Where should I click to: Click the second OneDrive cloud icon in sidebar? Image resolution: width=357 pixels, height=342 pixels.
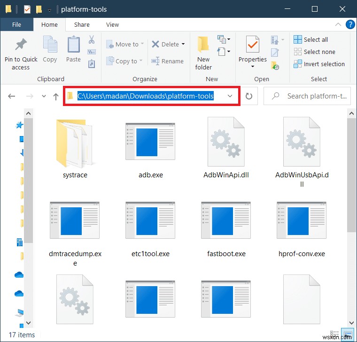coord(19,293)
